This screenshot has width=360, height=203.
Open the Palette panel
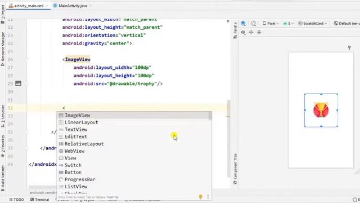[235, 30]
